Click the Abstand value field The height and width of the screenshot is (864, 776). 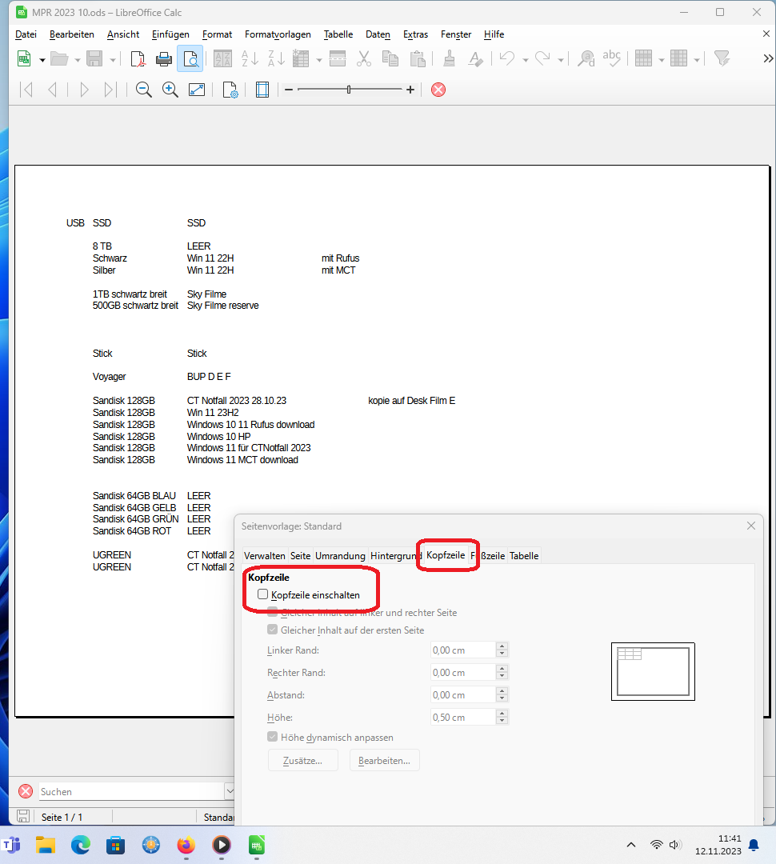coord(463,695)
